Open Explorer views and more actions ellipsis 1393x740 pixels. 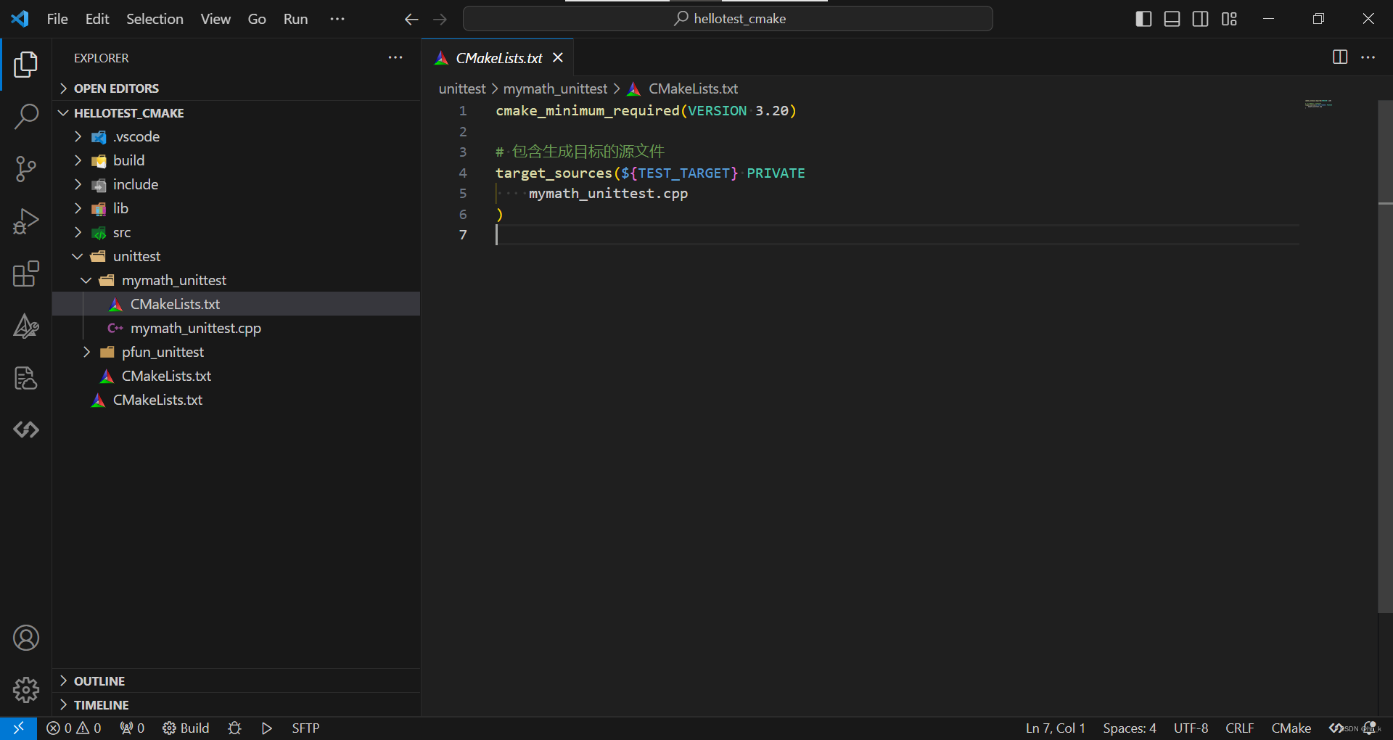[395, 57]
